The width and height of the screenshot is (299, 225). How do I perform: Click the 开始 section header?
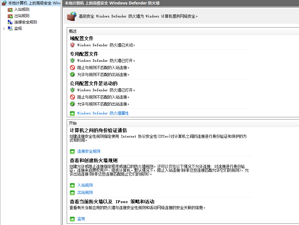click(73, 123)
